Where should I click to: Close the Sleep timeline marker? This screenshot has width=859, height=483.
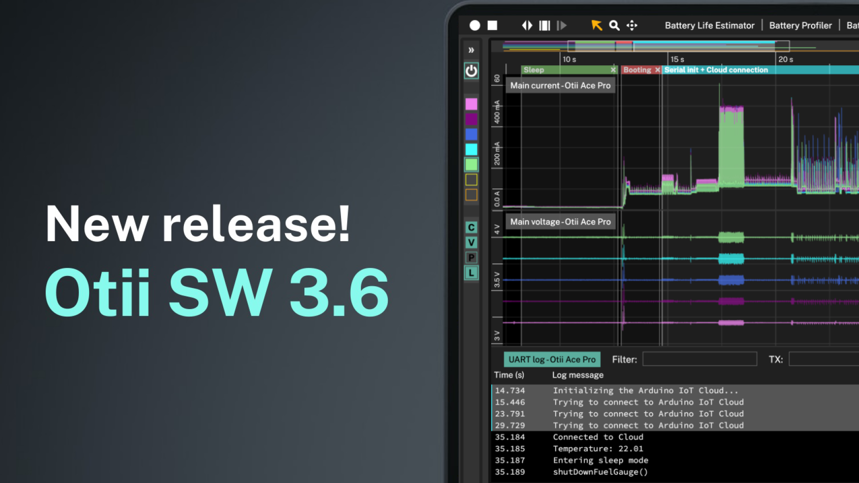[x=613, y=70]
